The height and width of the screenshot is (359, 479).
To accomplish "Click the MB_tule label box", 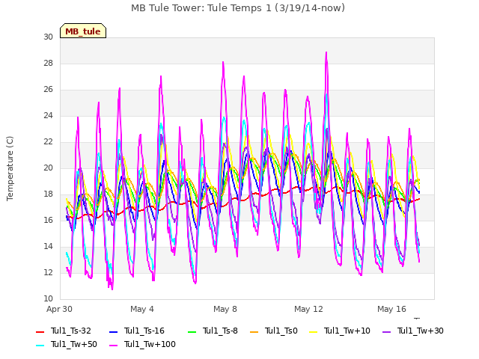I will click(83, 31).
